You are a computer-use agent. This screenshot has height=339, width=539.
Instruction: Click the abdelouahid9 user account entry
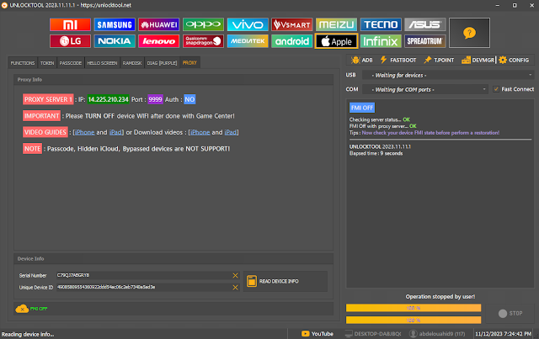437,333
